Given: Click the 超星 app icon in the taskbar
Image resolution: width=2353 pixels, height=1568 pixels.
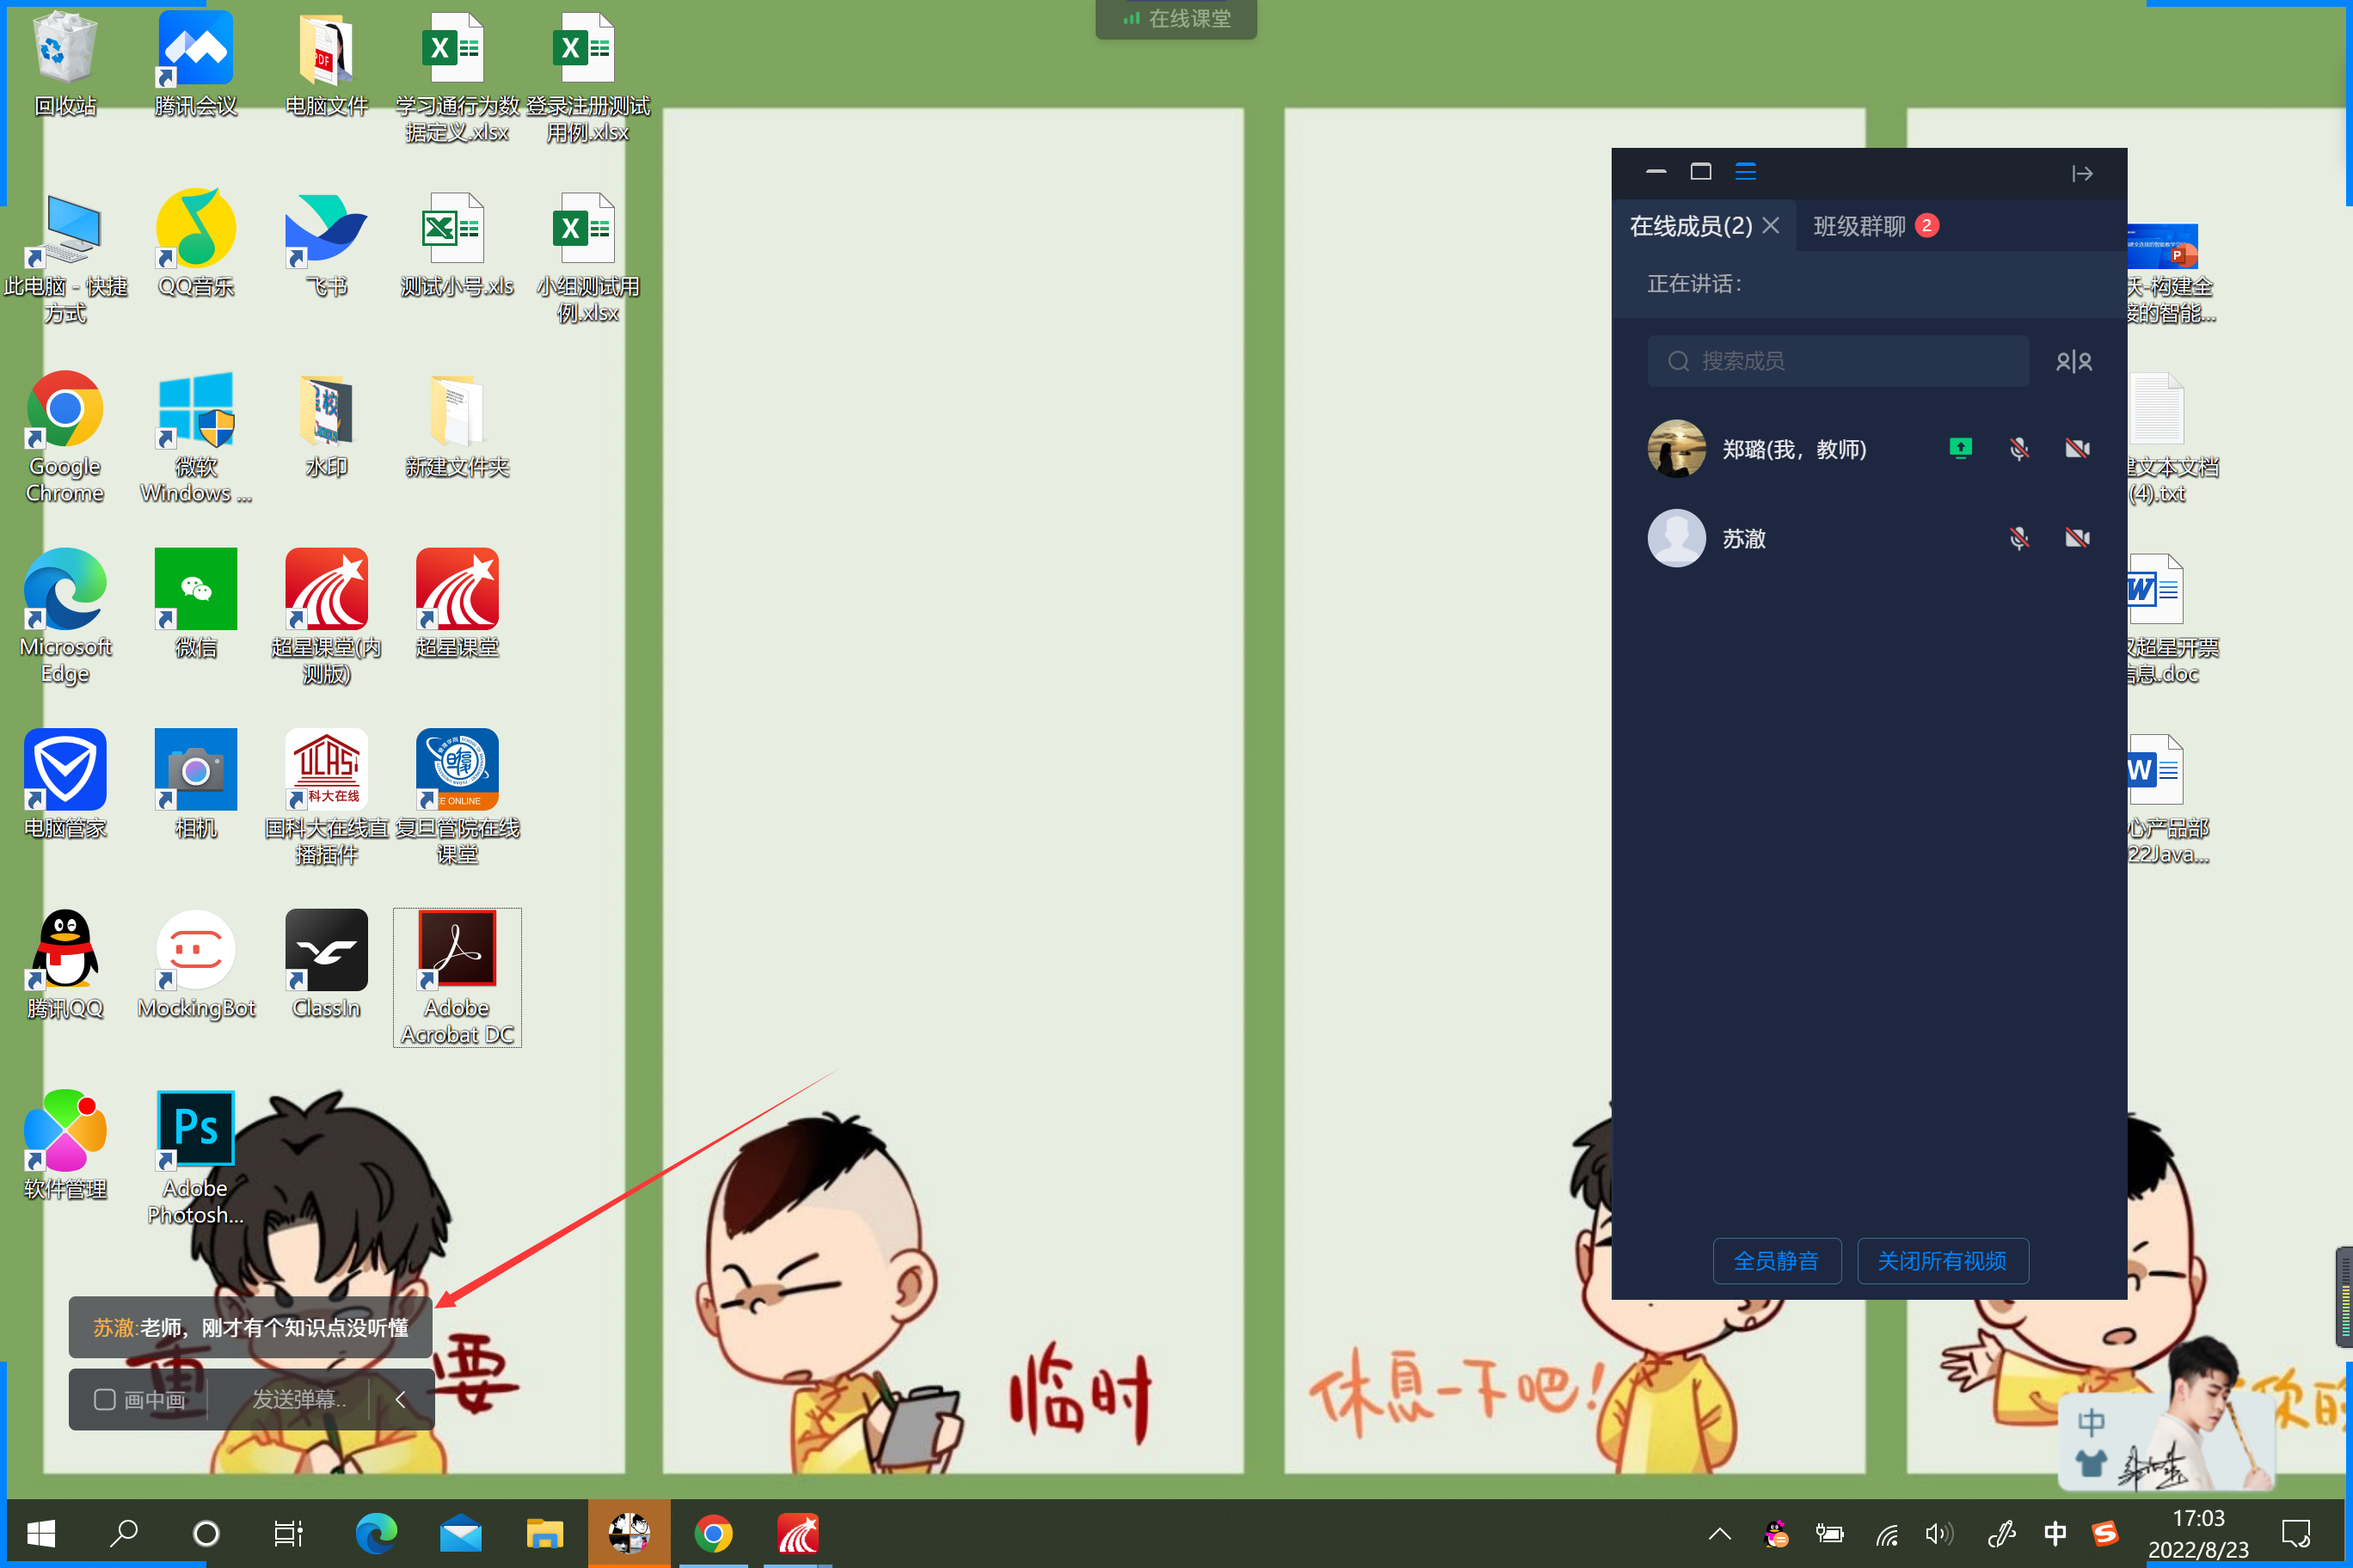Looking at the screenshot, I should tap(797, 1533).
